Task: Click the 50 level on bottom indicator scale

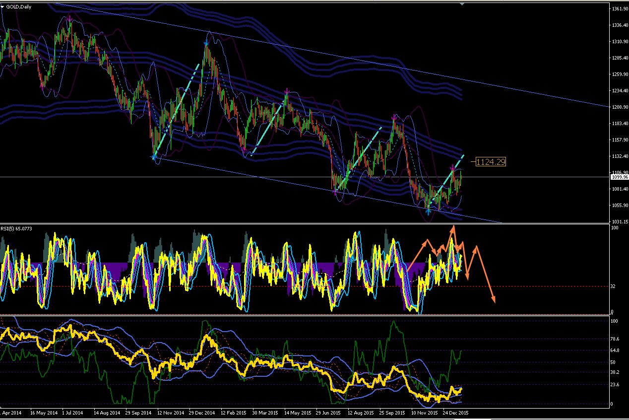Action: [x=613, y=362]
